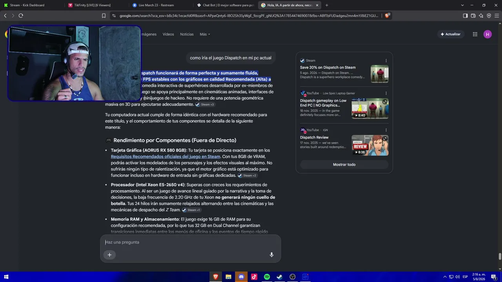The height and width of the screenshot is (282, 502).
Task: Switch to the Live March 23 - Restream tab
Action: click(x=161, y=5)
